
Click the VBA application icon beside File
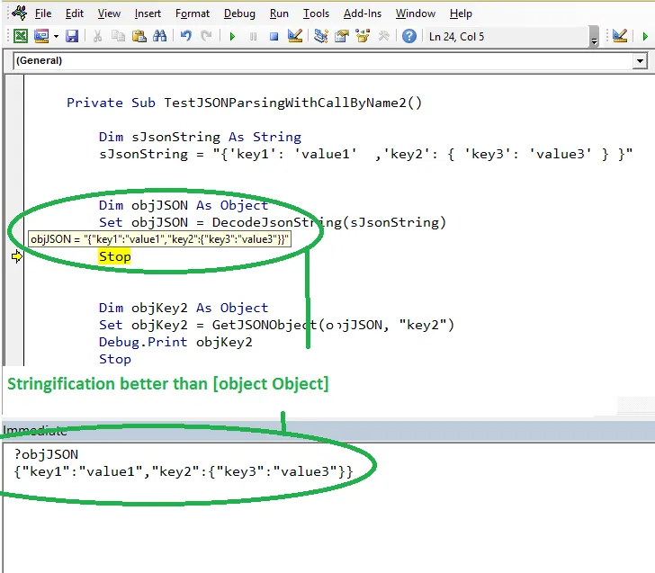coord(19,13)
